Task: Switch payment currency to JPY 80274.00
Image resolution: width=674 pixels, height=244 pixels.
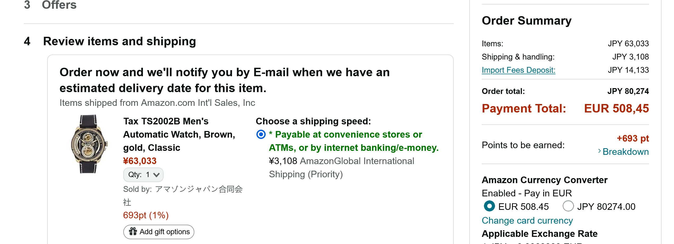Action: tap(568, 206)
